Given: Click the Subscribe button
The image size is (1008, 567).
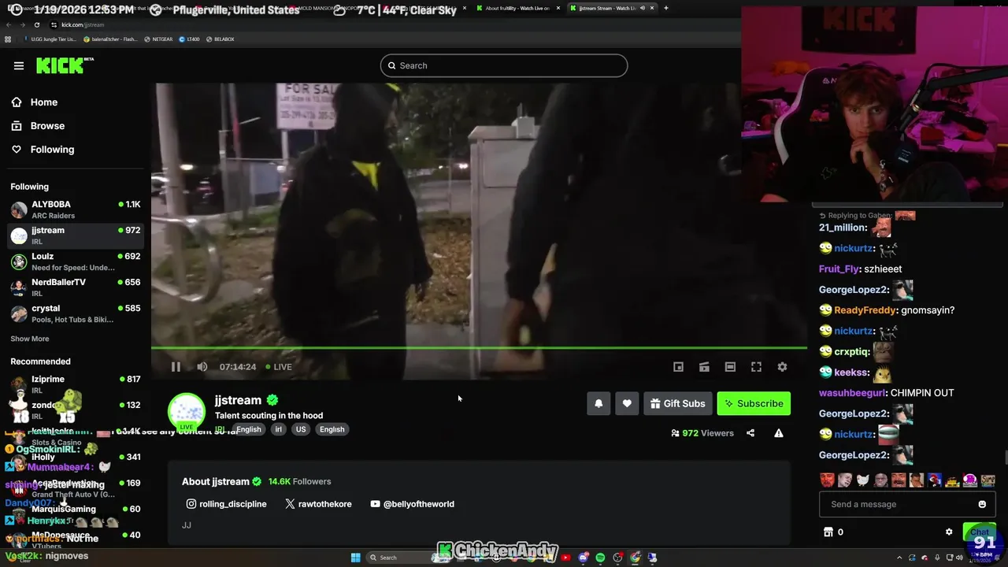Looking at the screenshot, I should [754, 403].
